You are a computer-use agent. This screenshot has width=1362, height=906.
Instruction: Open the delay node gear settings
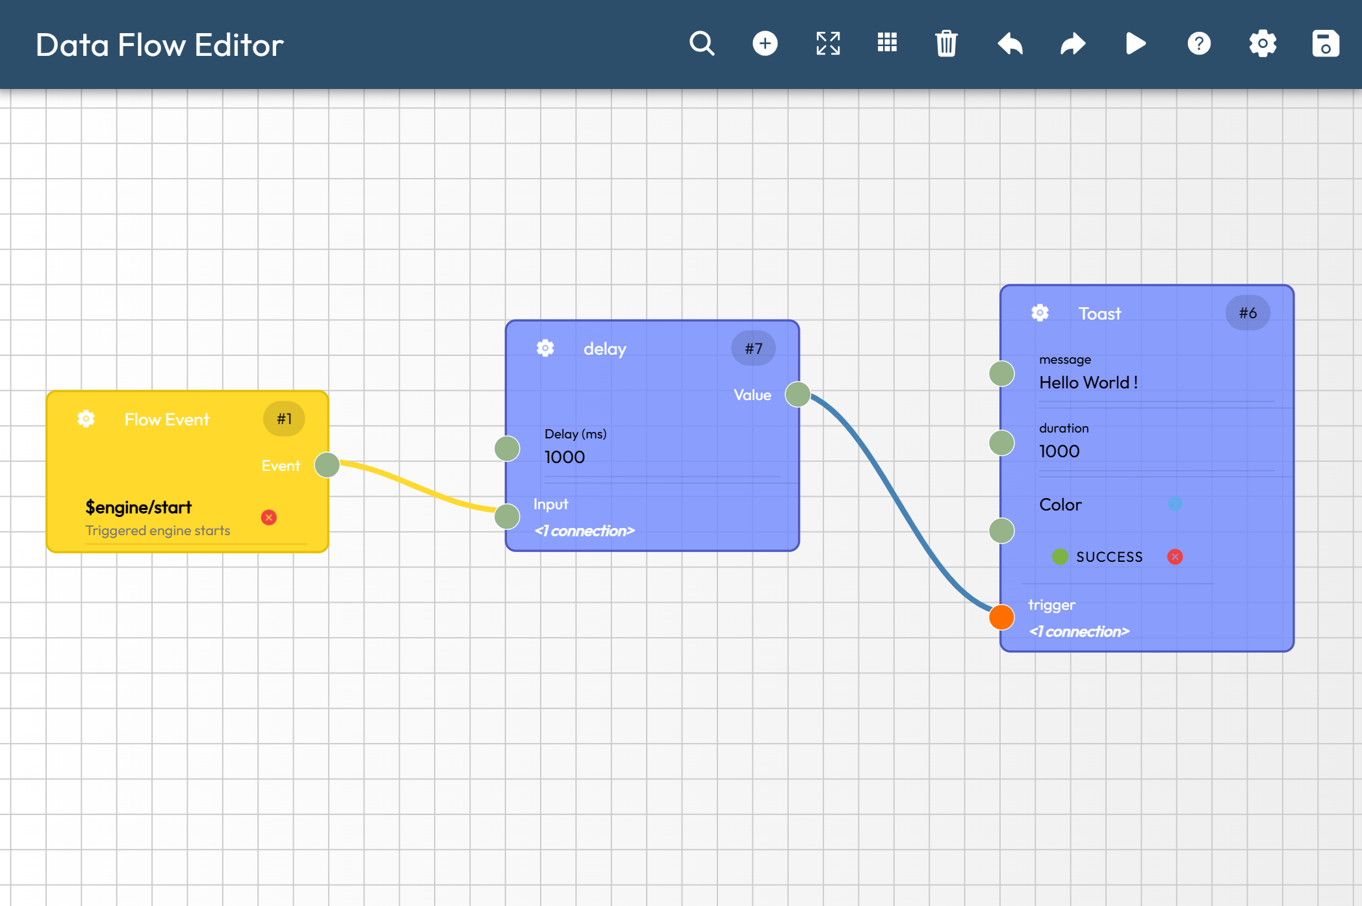tap(545, 349)
